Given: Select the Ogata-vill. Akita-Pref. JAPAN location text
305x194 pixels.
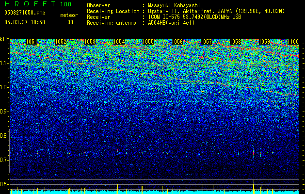Looking at the screenshot, I should click(216, 12).
